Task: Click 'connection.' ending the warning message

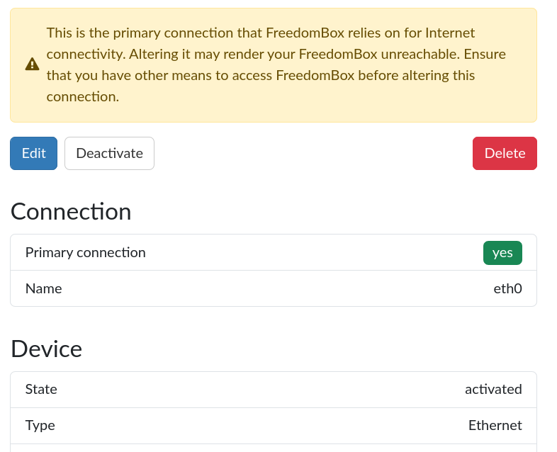Action: coord(83,96)
